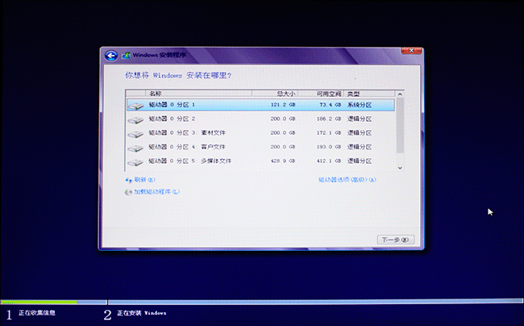Click the partition list scroll down arrow
This screenshot has height=326, width=524.
400,168
